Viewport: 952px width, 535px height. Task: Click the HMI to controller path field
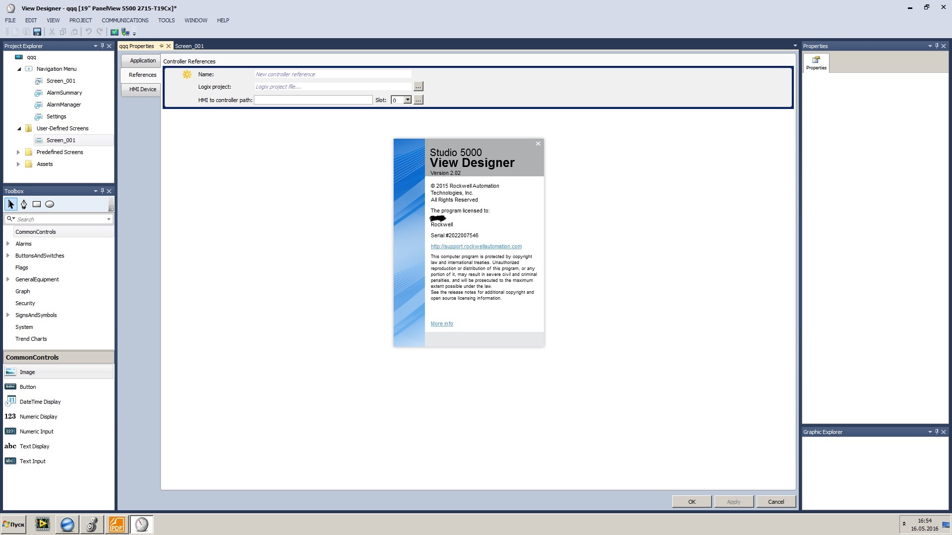[x=313, y=100]
